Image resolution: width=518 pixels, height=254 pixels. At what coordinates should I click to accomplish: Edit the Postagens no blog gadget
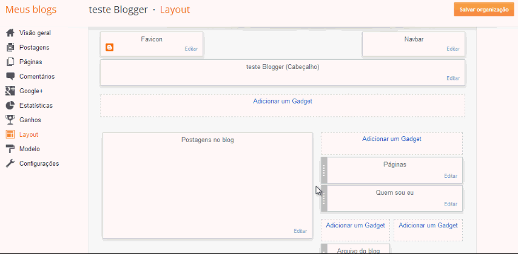click(x=300, y=231)
